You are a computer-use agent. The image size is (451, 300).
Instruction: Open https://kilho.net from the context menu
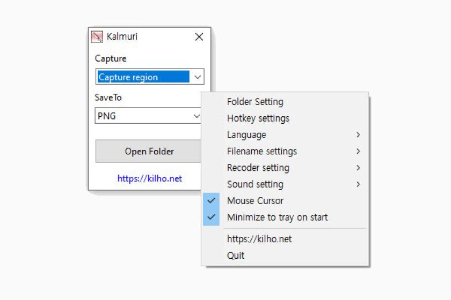tap(285, 239)
